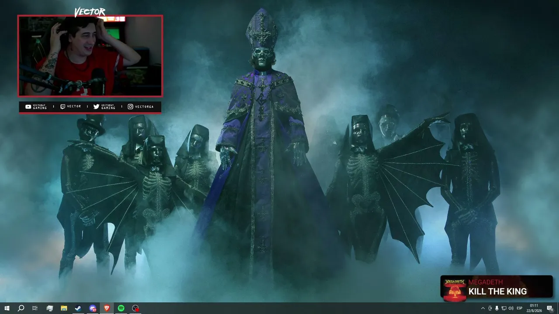Viewport: 559px width, 314px height.
Task: Open Task View on the taskbar
Action: click(35, 308)
